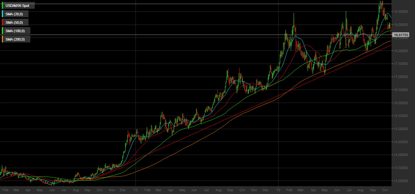Click the 13.50000 price axis label

(401, 168)
